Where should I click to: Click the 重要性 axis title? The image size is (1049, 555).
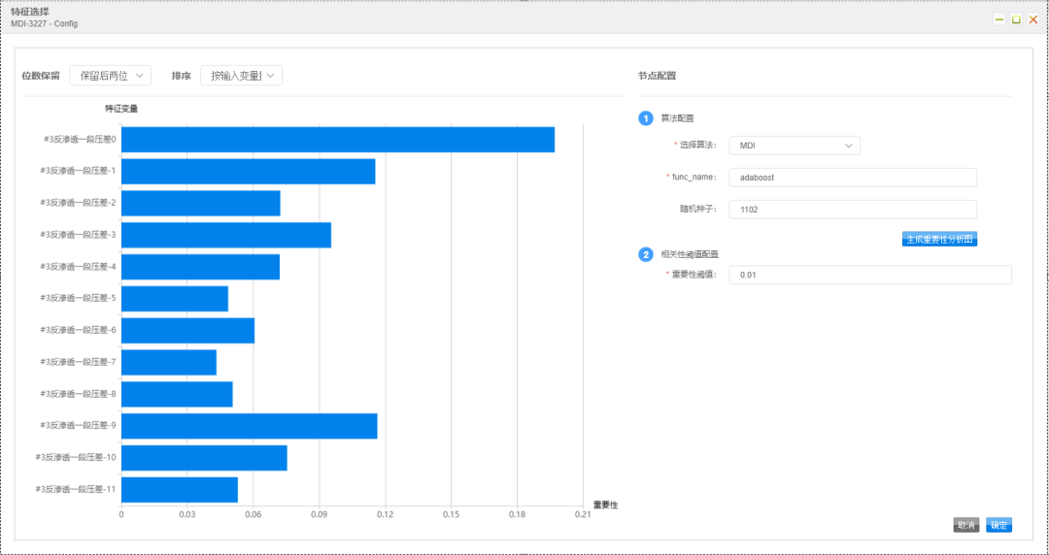(x=605, y=506)
